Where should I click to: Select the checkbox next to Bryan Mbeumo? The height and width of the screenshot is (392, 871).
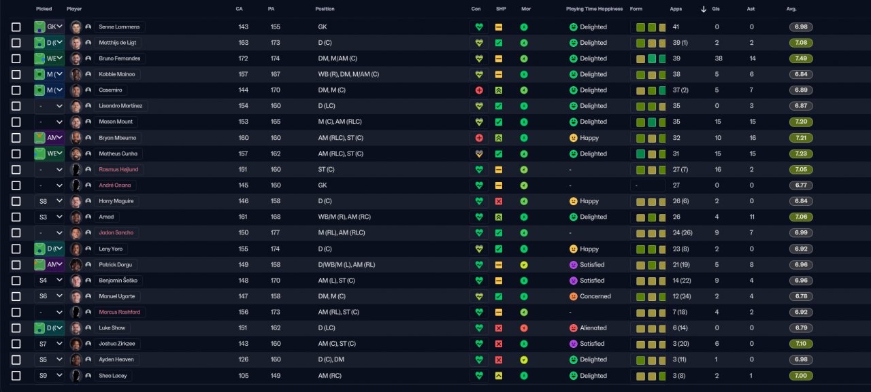click(16, 138)
